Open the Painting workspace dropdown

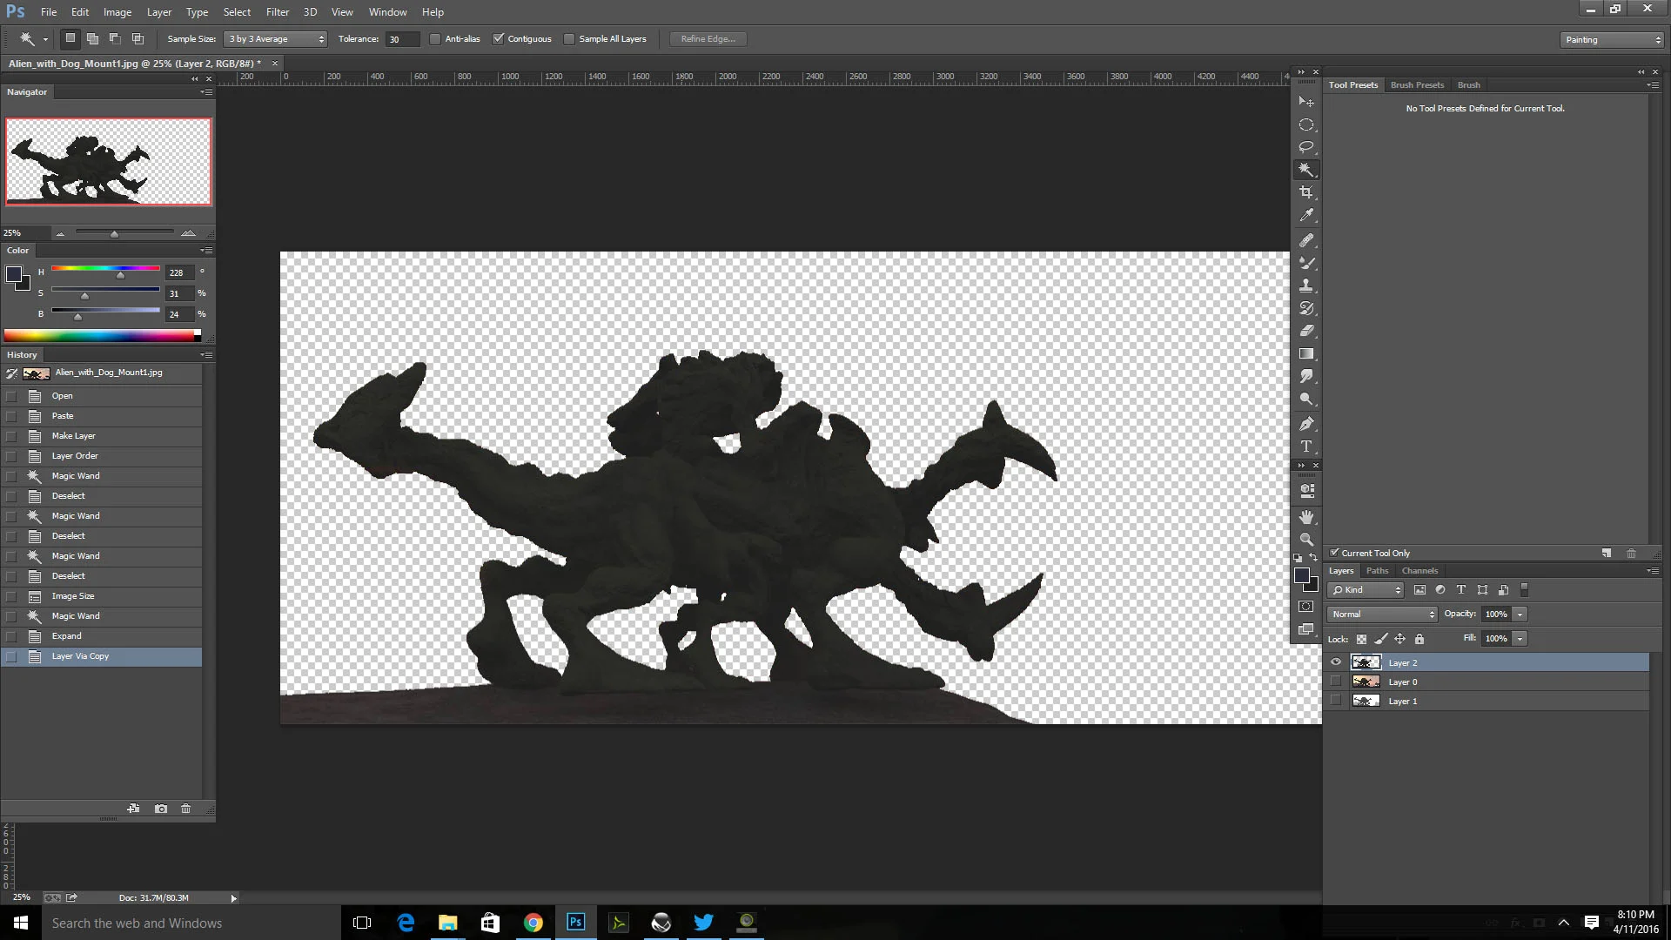pyautogui.click(x=1611, y=40)
